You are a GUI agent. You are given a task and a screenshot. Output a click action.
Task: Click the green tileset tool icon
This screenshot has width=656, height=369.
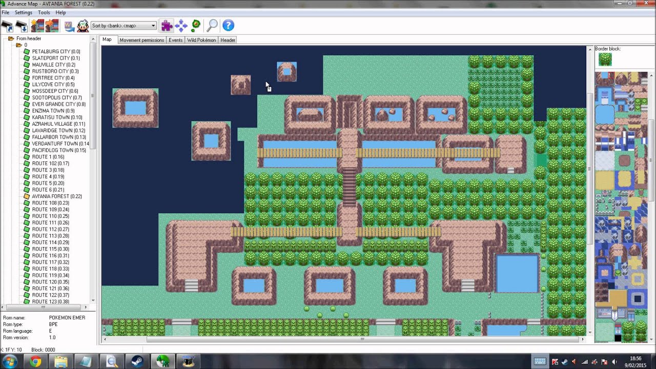tap(196, 25)
